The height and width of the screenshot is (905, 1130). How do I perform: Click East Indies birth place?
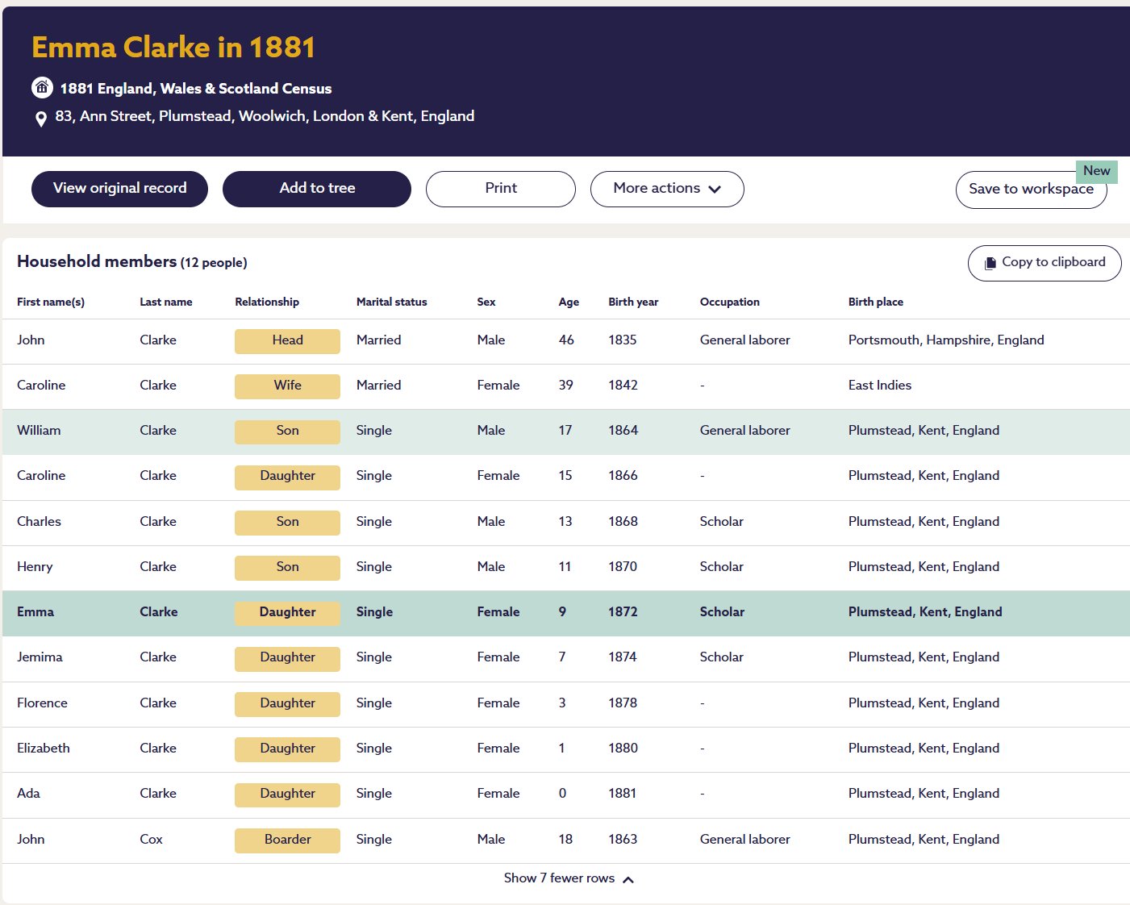click(880, 386)
